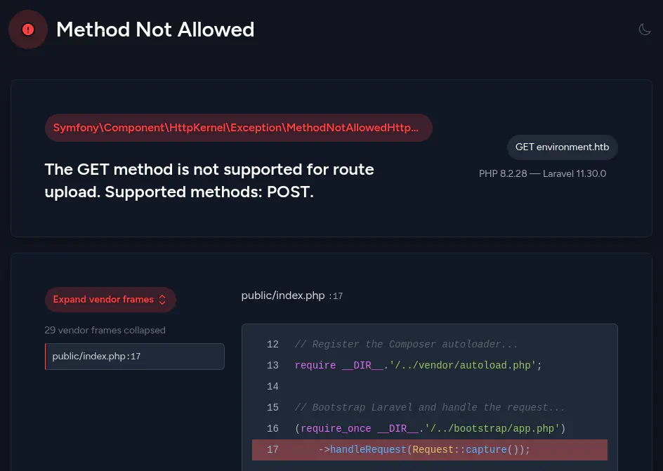Click the GET environment.htb request badge
This screenshot has width=663, height=471.
click(x=562, y=147)
